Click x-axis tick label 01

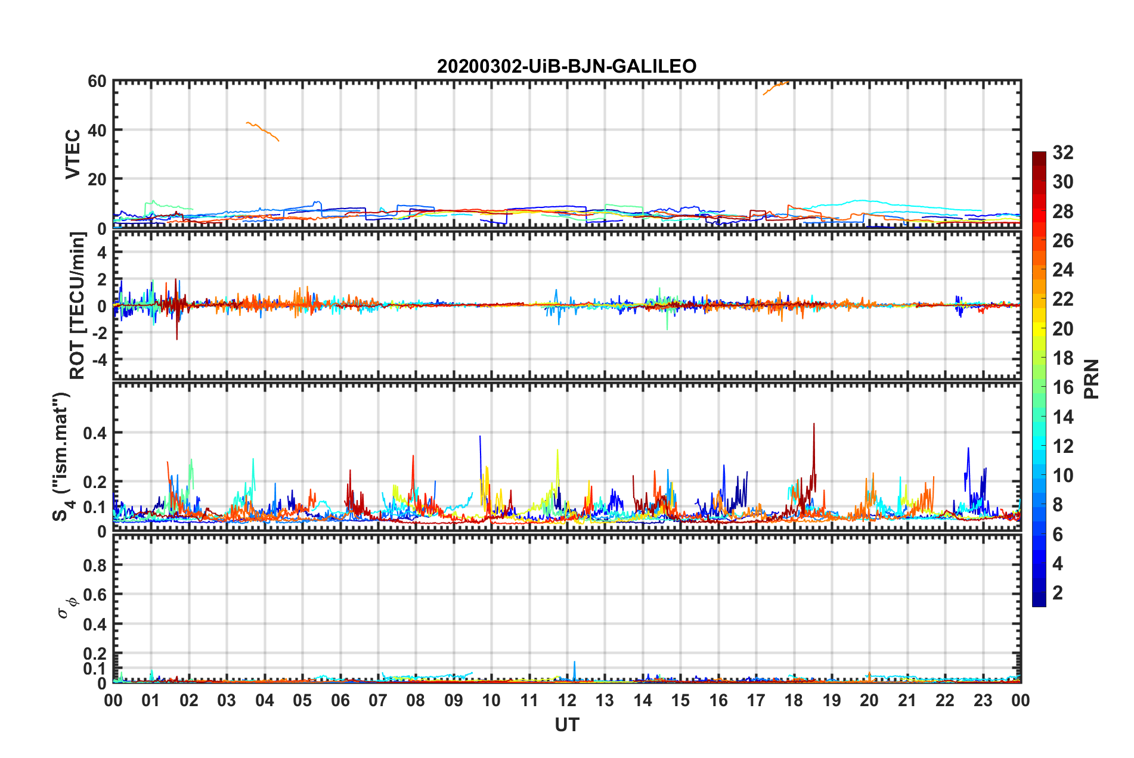point(151,700)
